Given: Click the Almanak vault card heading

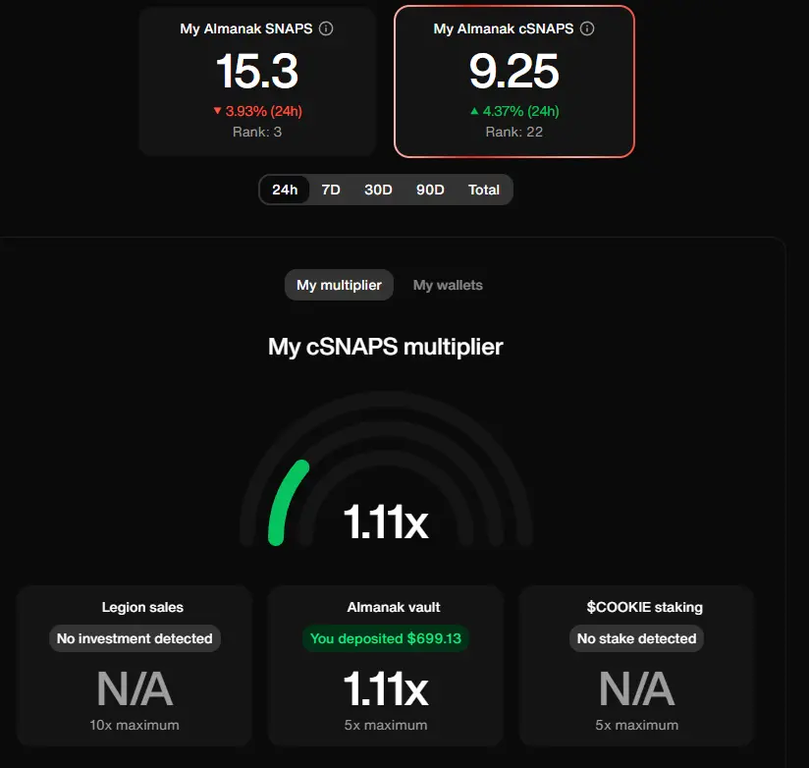Looking at the screenshot, I should click(x=393, y=607).
